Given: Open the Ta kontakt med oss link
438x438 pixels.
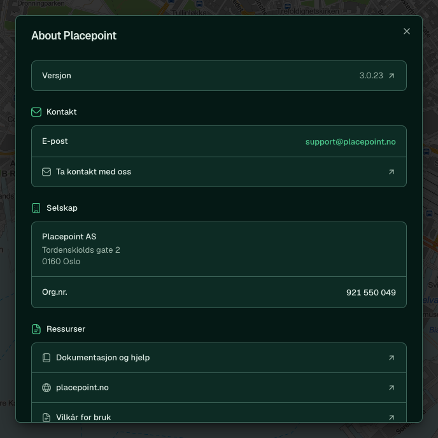Looking at the screenshot, I should pos(219,172).
